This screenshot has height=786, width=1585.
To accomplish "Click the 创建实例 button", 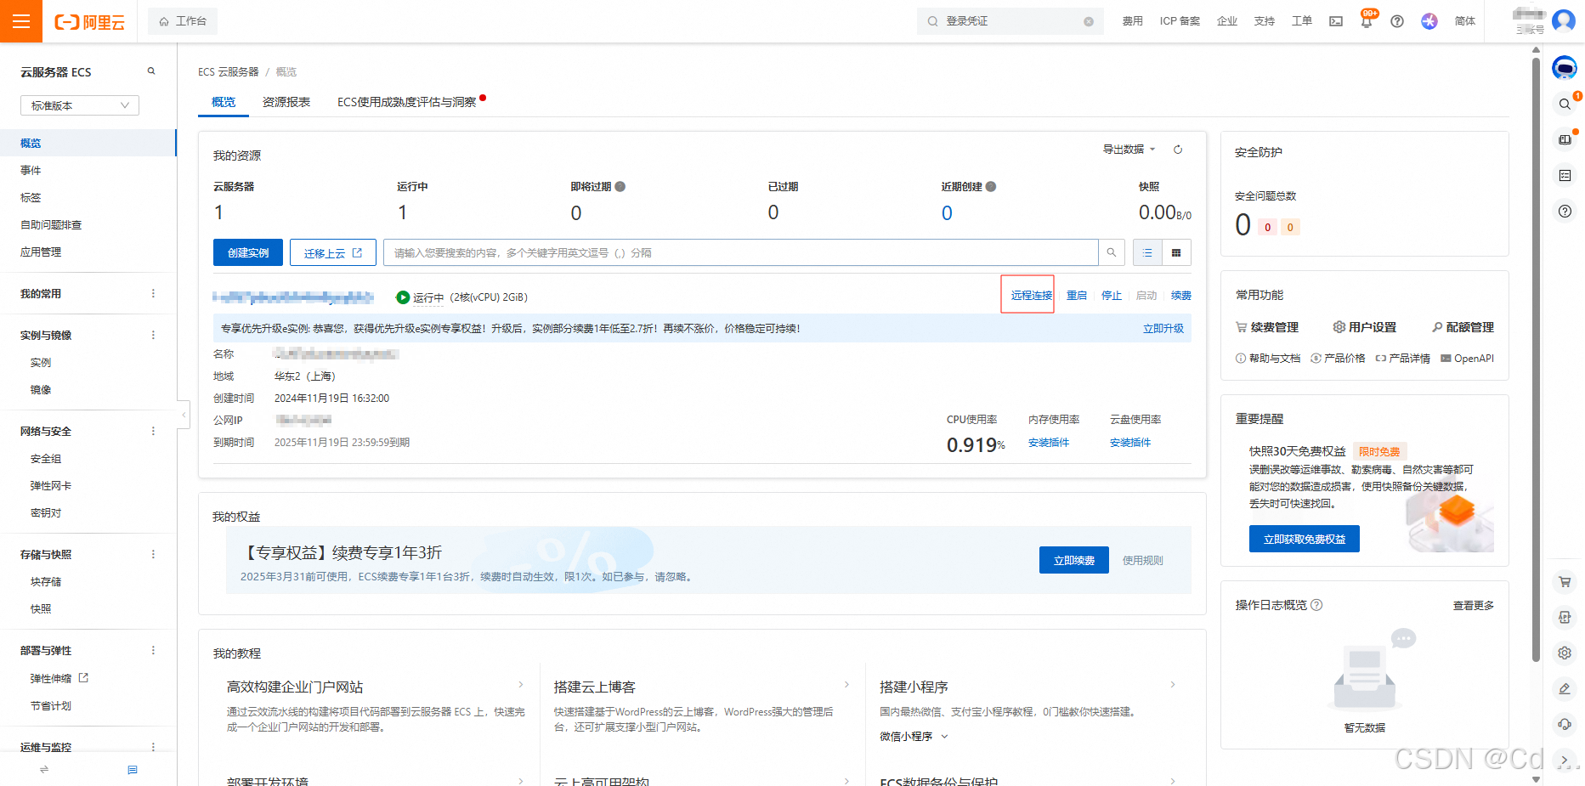I will 248,252.
